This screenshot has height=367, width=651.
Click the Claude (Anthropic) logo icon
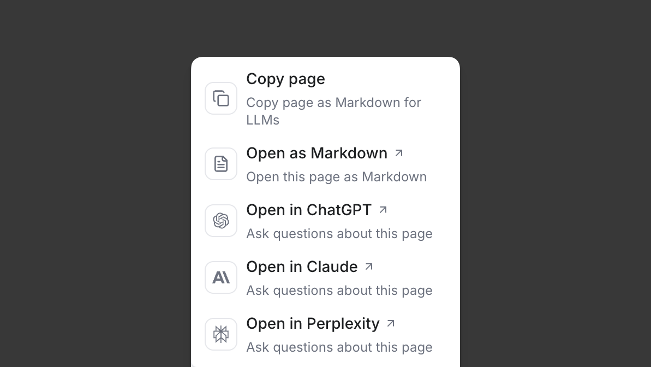pyautogui.click(x=221, y=277)
